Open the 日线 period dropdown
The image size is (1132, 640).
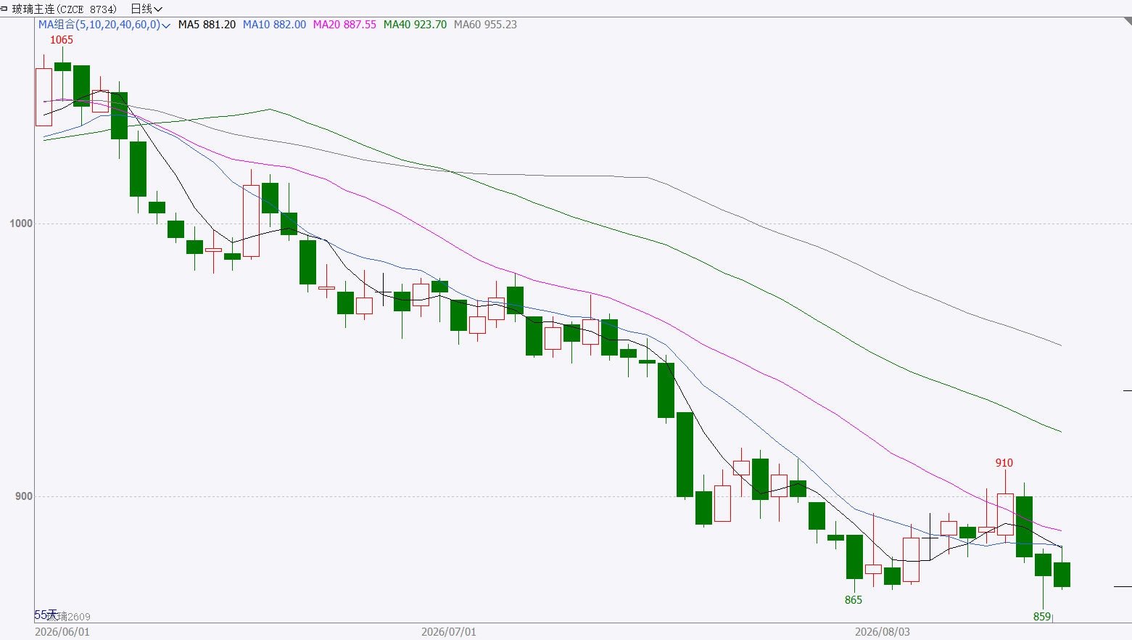pyautogui.click(x=146, y=9)
